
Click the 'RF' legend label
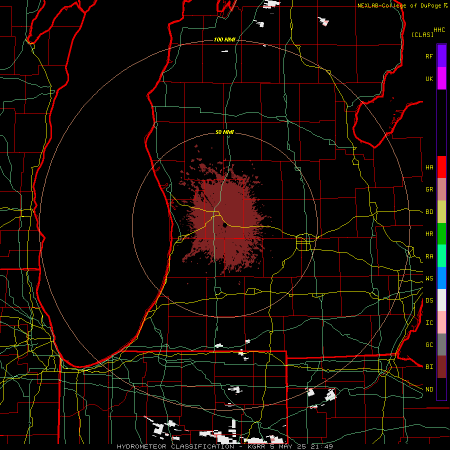click(429, 56)
